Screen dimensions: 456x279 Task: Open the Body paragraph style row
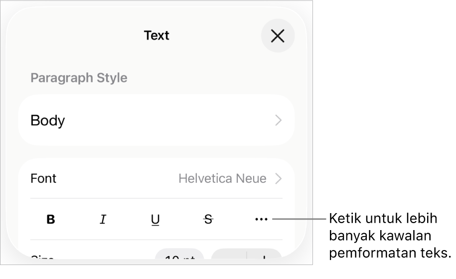pyautogui.click(x=48, y=120)
